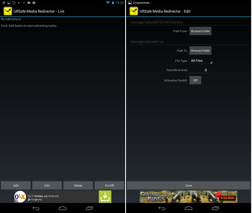Tap the /storage/sdcard1/cs path field
Image resolution: width=252 pixels, height=213 pixels.
click(189, 42)
